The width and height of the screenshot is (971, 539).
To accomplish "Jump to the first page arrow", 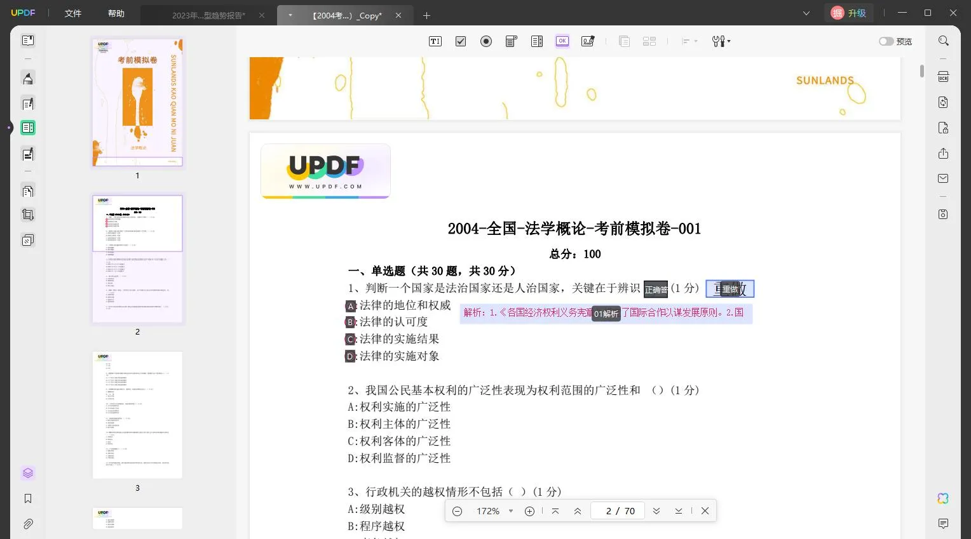I will click(555, 511).
